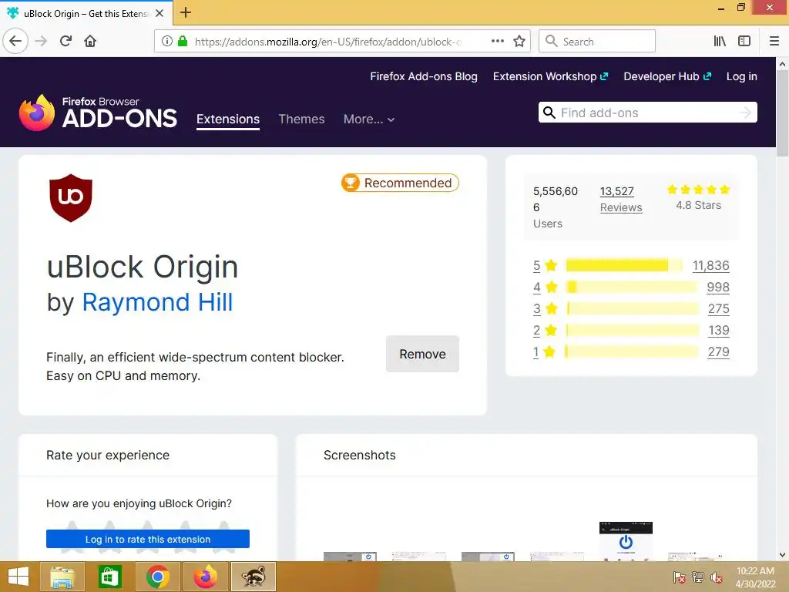Open the Themes section
Viewport: 789px width, 592px height.
(x=301, y=119)
